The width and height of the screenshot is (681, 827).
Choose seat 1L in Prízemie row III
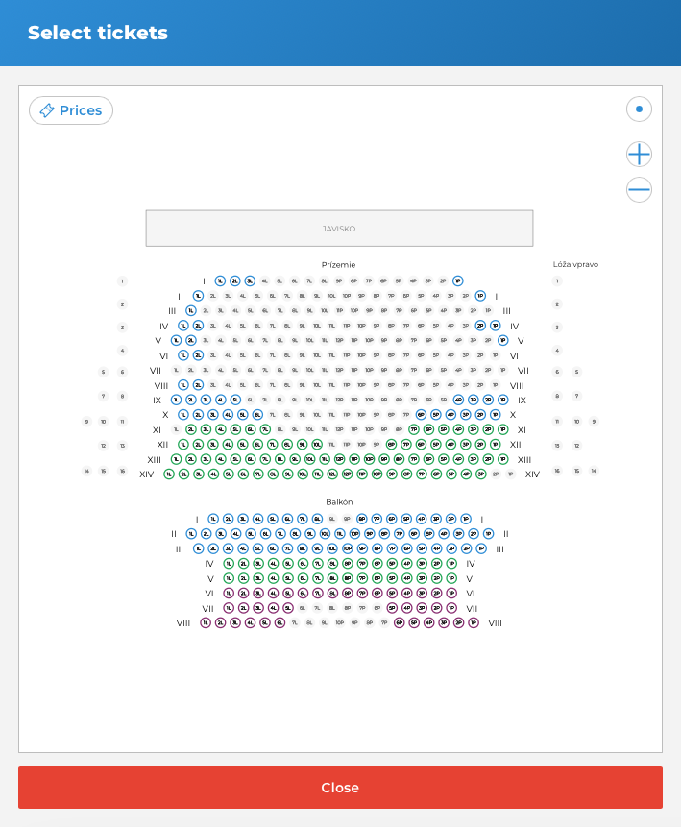click(x=191, y=311)
